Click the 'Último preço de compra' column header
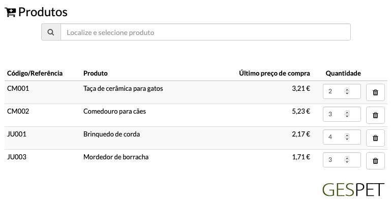Viewport: 392px width, 206px height. [x=274, y=74]
